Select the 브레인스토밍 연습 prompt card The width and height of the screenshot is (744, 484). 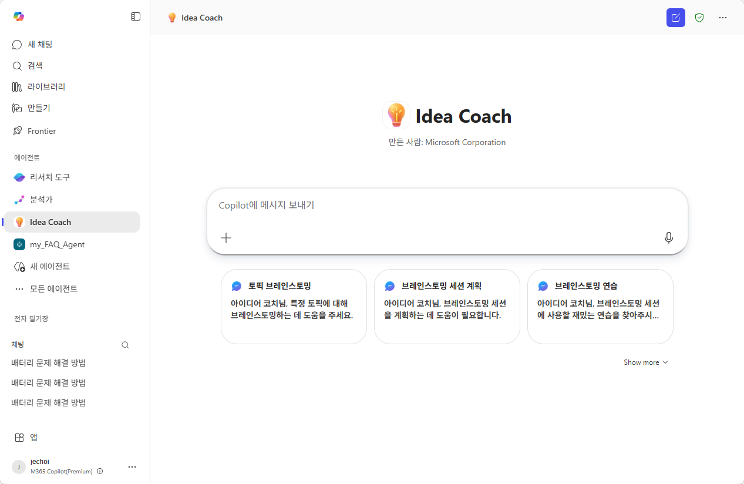(x=600, y=307)
